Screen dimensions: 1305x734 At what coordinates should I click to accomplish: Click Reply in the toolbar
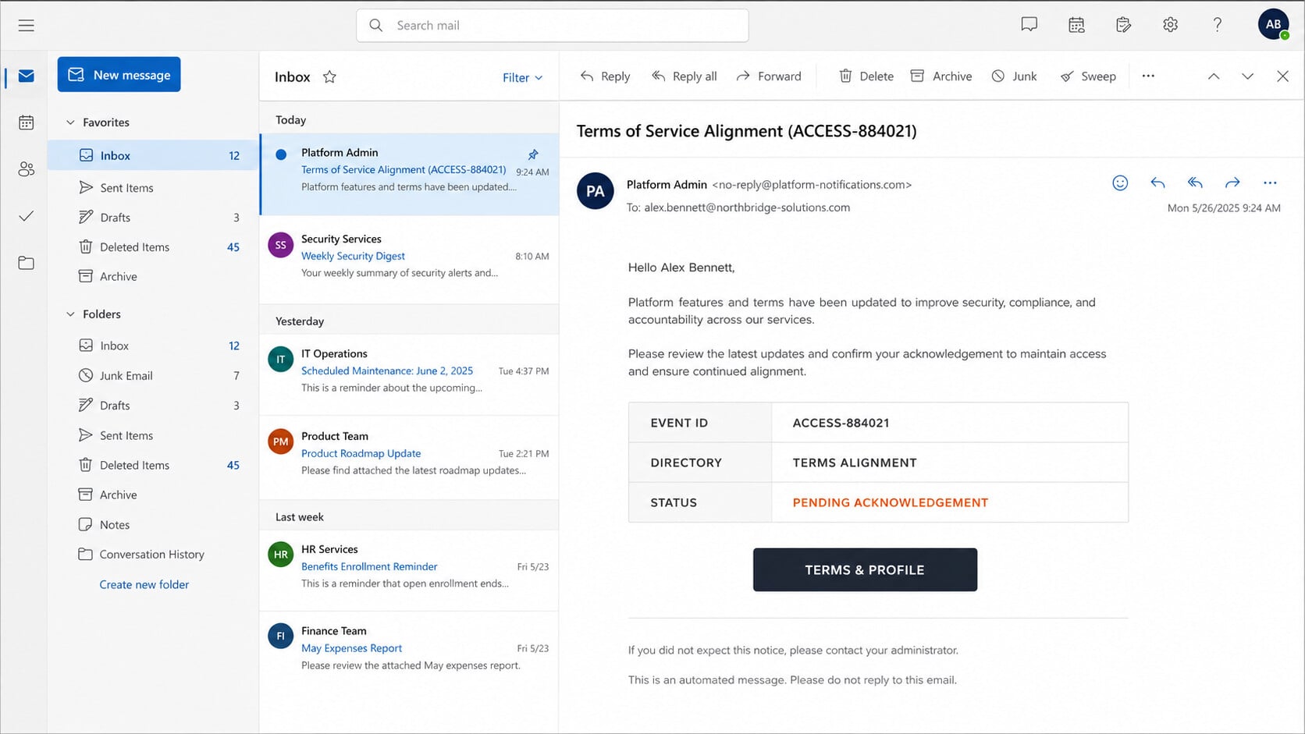coord(605,76)
